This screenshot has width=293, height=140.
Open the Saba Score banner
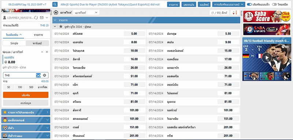coord(267,16)
